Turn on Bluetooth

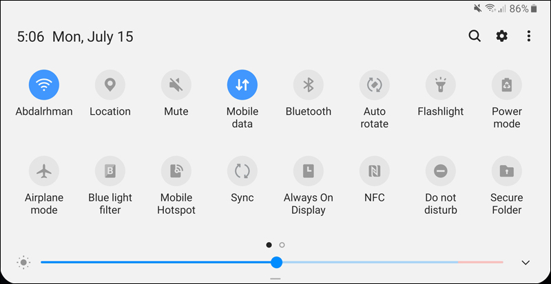point(309,85)
